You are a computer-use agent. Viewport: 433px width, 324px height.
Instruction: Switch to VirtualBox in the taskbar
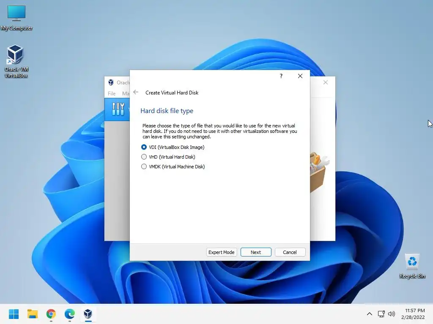tap(88, 314)
